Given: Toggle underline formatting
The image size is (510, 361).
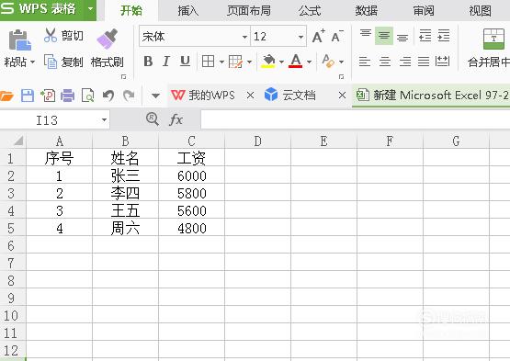Looking at the screenshot, I should pyautogui.click(x=185, y=62).
